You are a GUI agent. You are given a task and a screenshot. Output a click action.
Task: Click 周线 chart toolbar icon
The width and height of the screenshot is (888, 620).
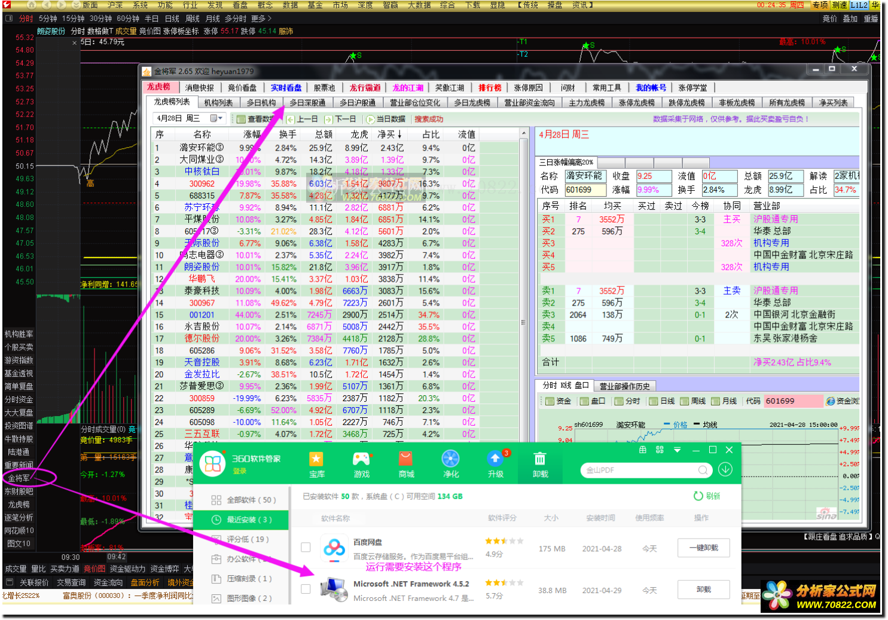pyautogui.click(x=685, y=401)
